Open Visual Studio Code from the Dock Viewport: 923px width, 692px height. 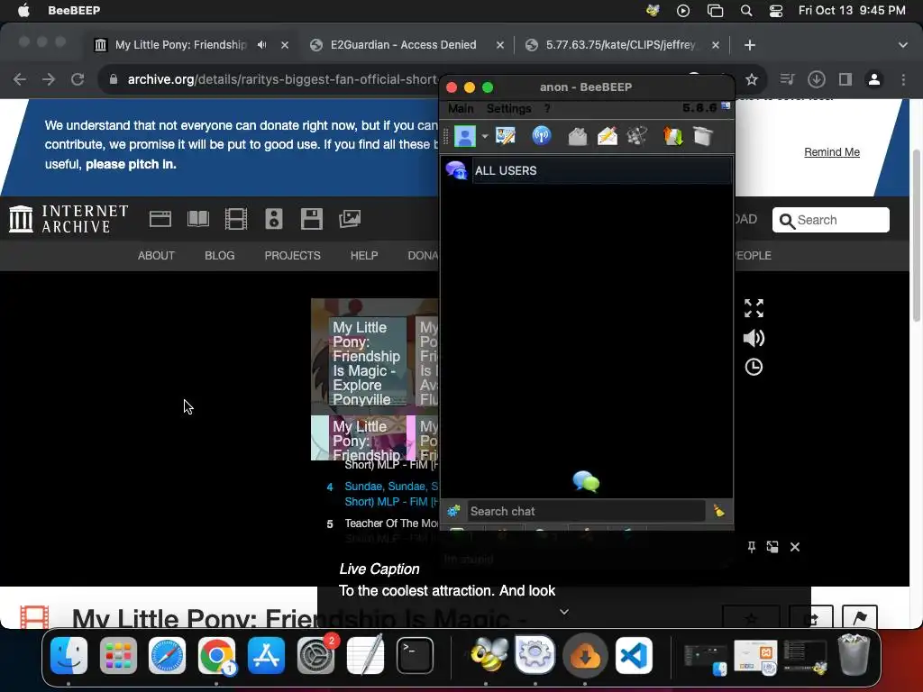tap(634, 655)
